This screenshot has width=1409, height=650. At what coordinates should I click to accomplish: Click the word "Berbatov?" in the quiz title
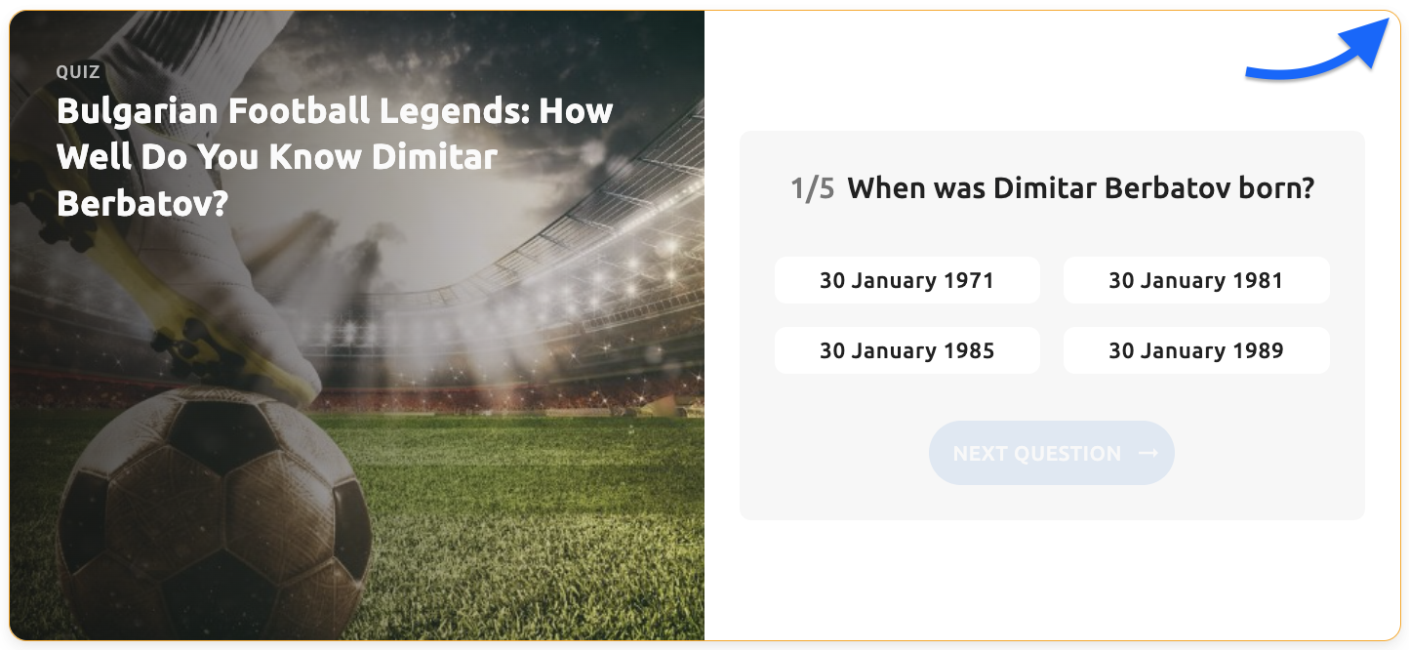pyautogui.click(x=142, y=203)
